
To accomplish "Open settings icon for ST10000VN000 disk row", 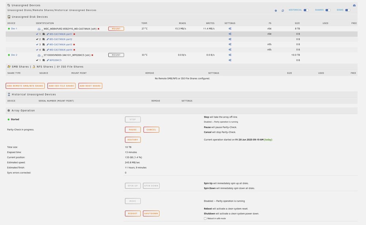I will point(230,55).
